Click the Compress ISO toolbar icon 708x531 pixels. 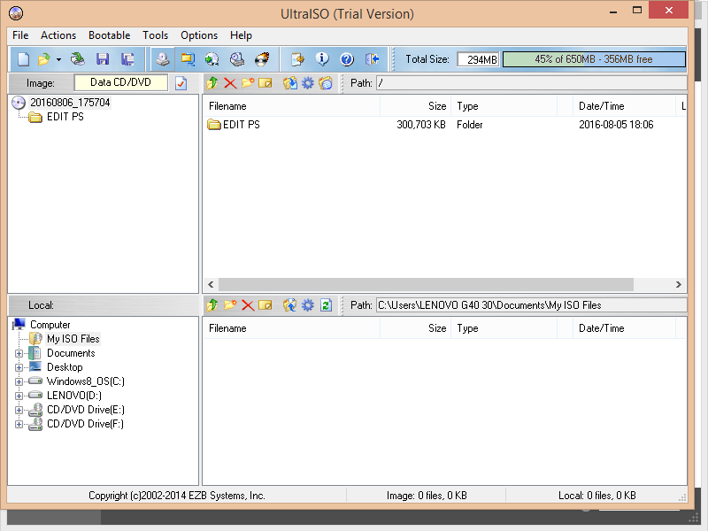[188, 59]
